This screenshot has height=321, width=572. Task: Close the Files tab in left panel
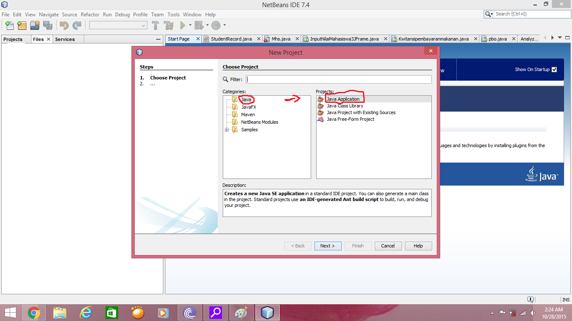coord(49,39)
